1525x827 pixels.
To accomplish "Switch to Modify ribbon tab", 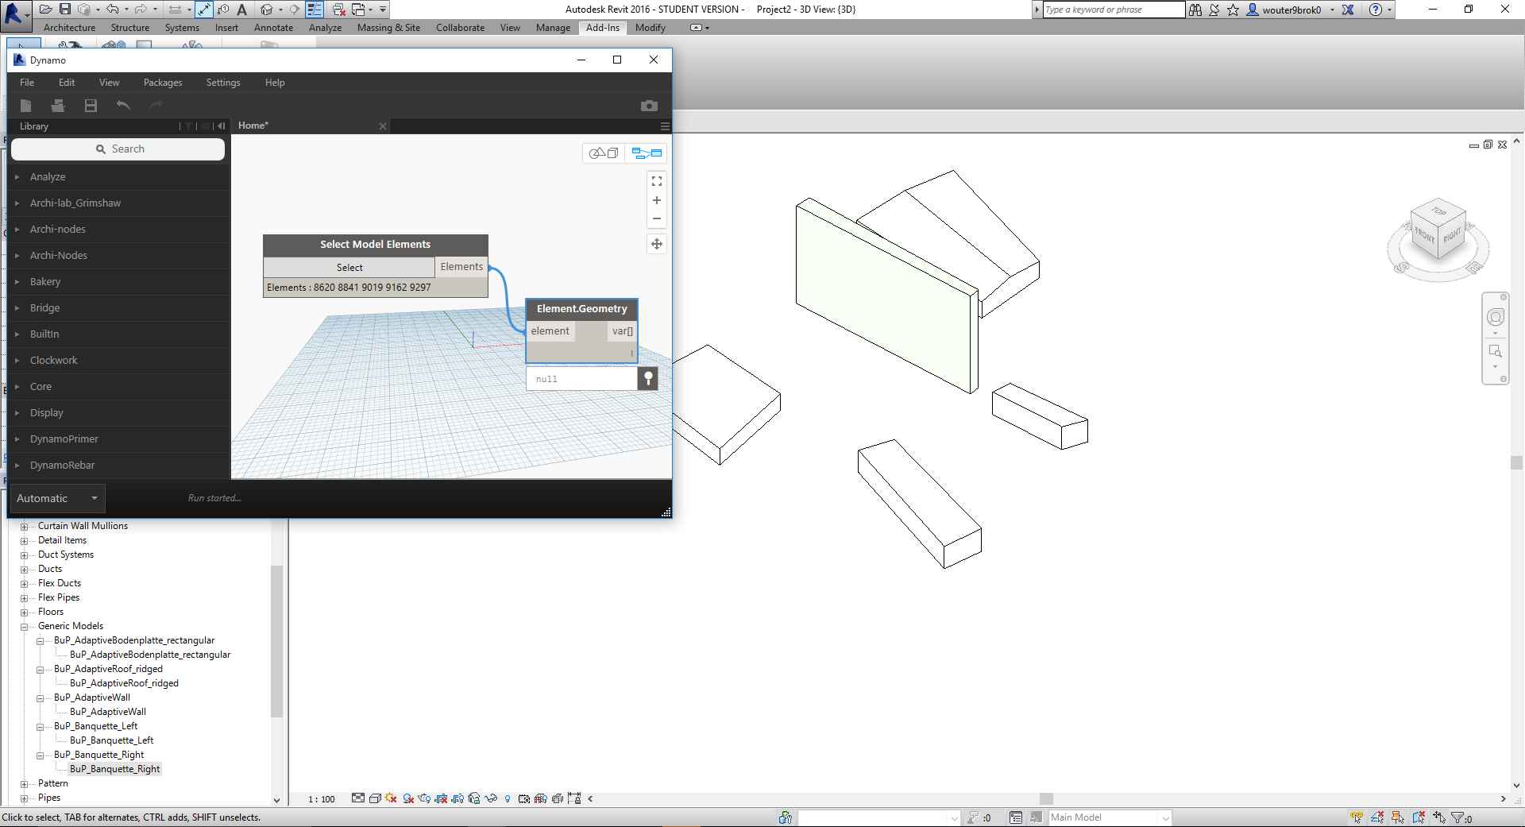I will (x=651, y=28).
